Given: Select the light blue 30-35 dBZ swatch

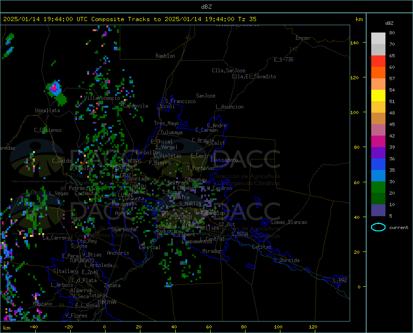Looking at the screenshot, I should (x=378, y=176).
